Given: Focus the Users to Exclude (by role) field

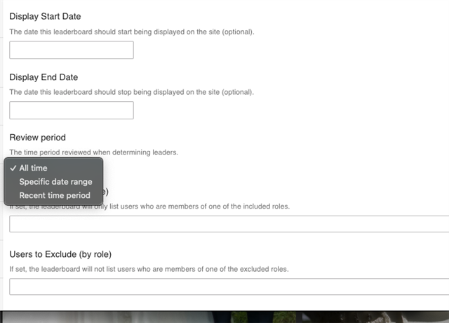Looking at the screenshot, I should (x=229, y=286).
